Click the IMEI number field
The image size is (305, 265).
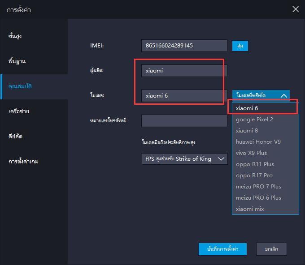tap(184, 46)
